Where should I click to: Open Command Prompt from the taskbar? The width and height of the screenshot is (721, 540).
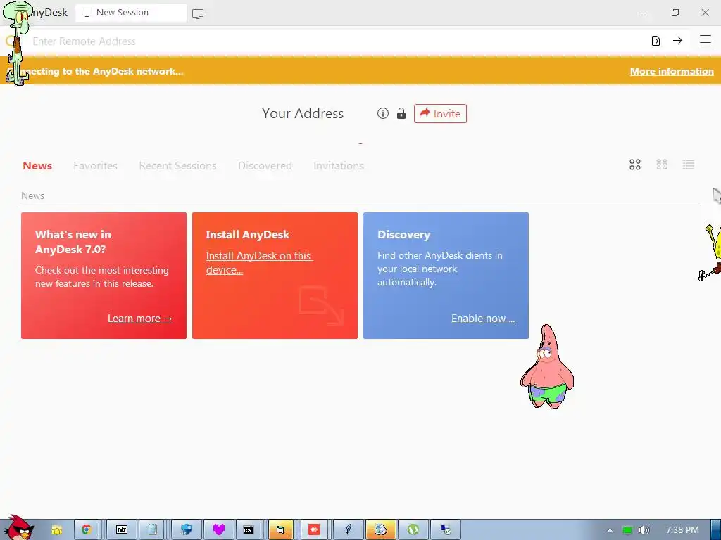point(249,530)
